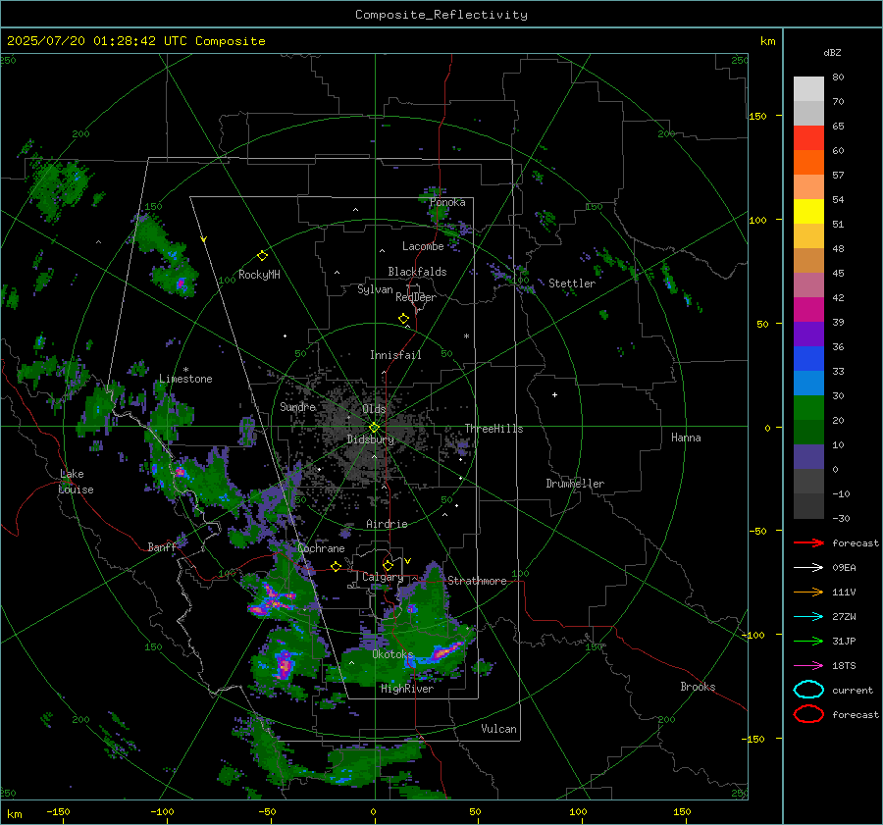This screenshot has width=883, height=825.
Task: Select the Limestone label
Action: (x=185, y=379)
